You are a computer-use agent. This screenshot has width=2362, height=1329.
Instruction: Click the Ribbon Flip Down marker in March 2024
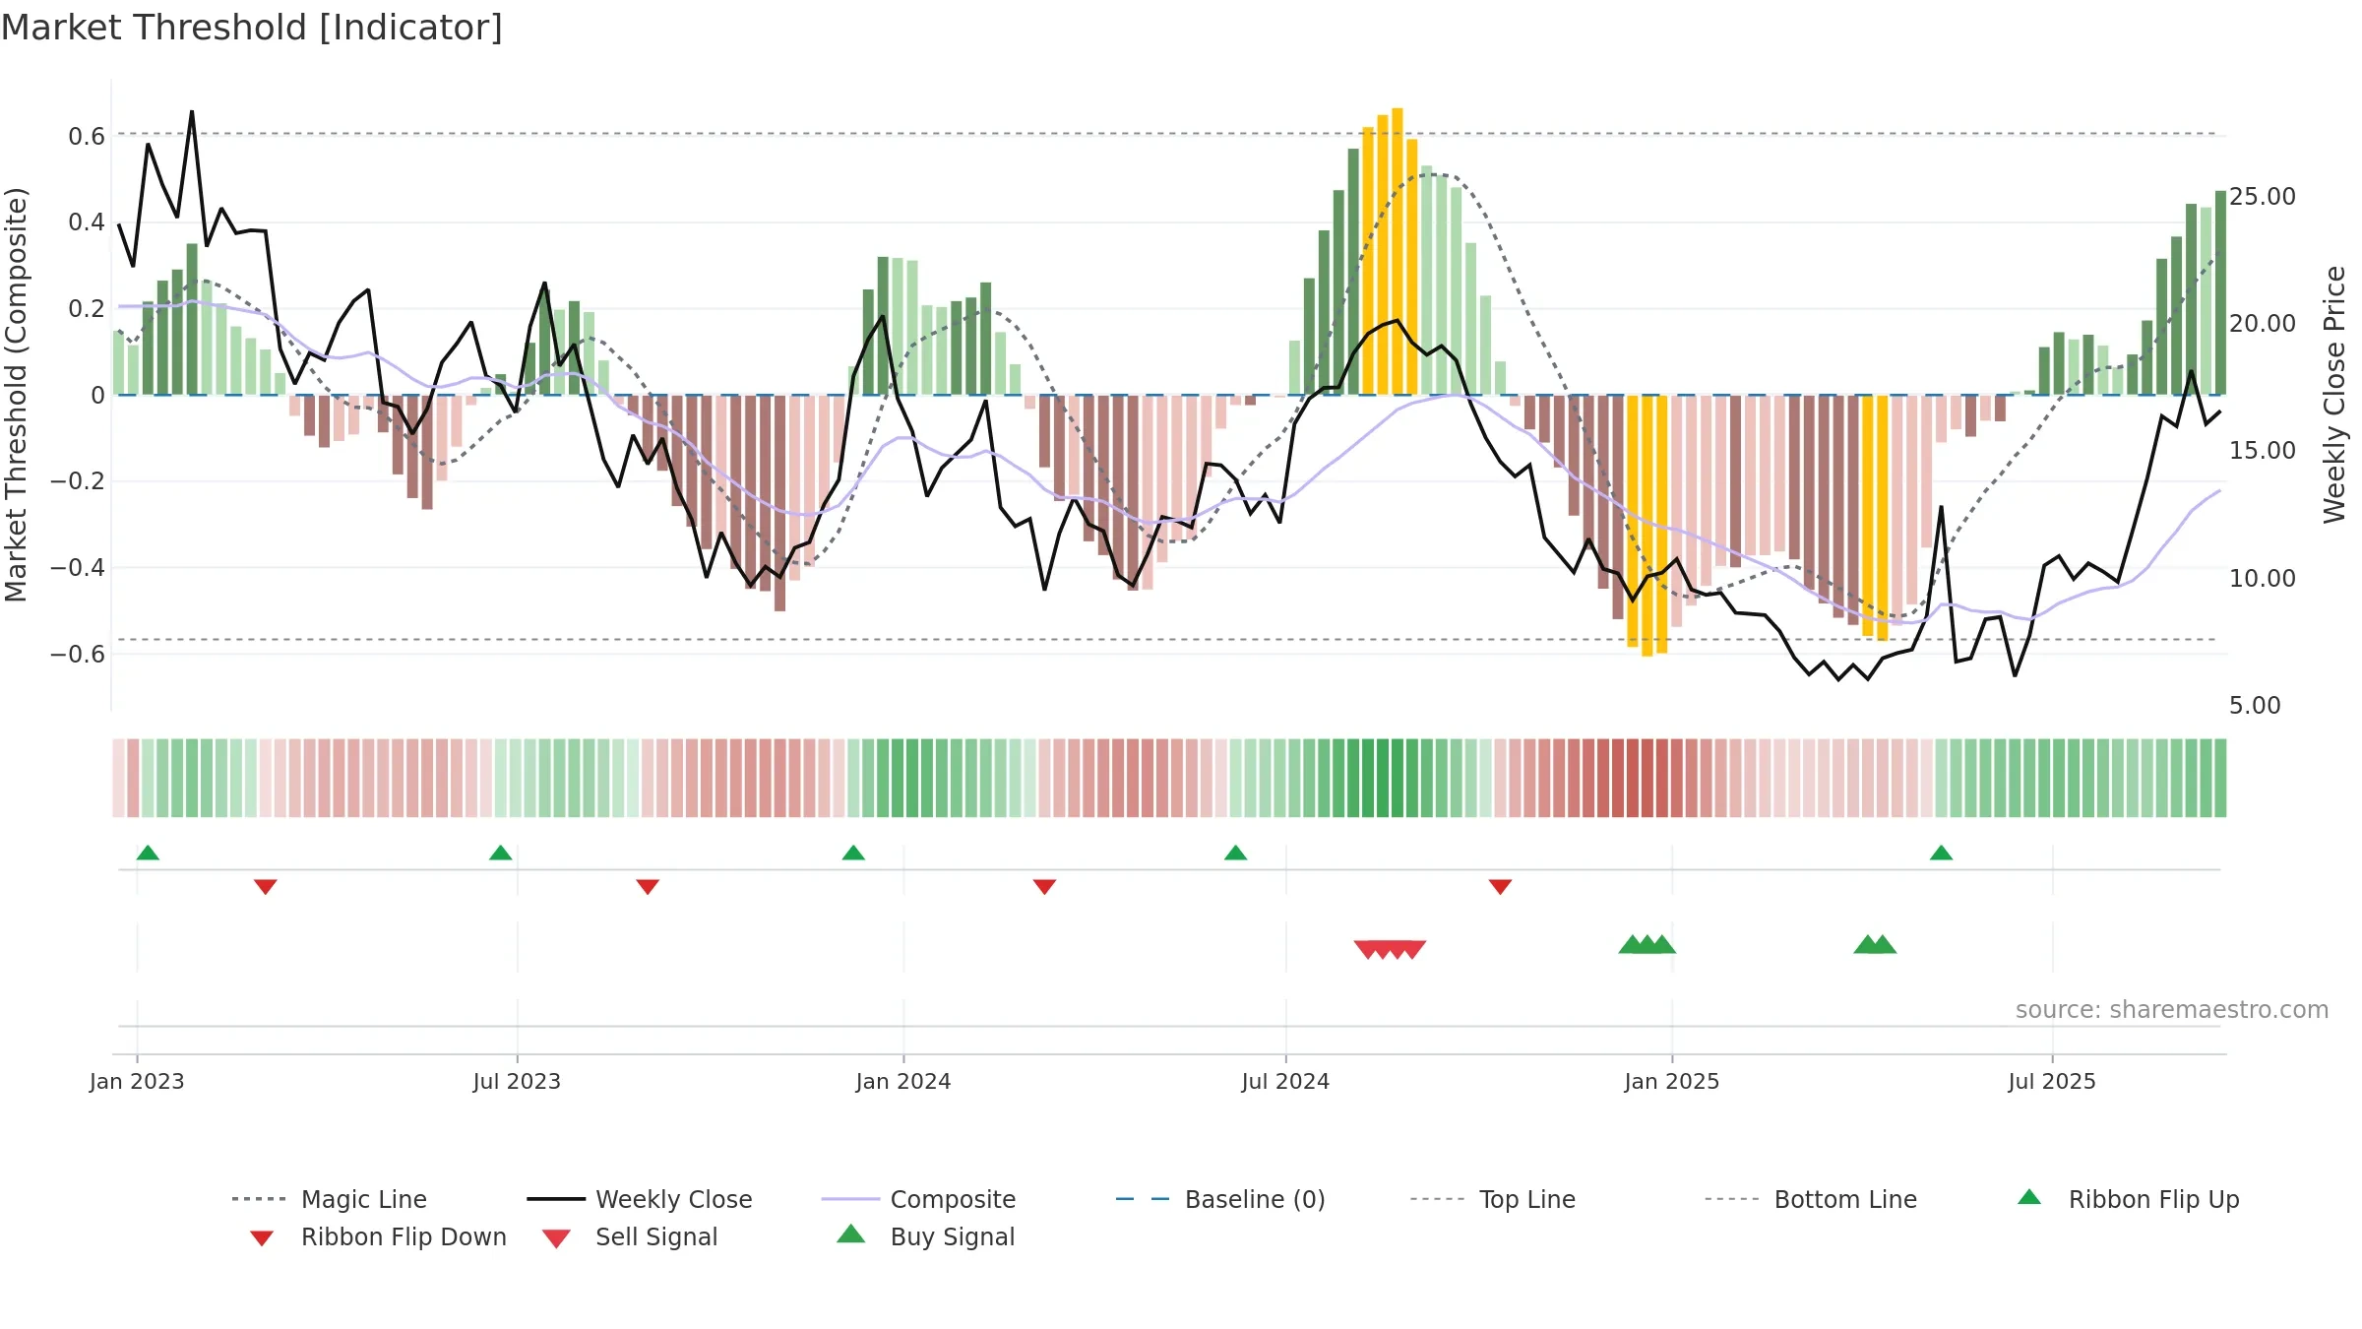tap(1044, 887)
